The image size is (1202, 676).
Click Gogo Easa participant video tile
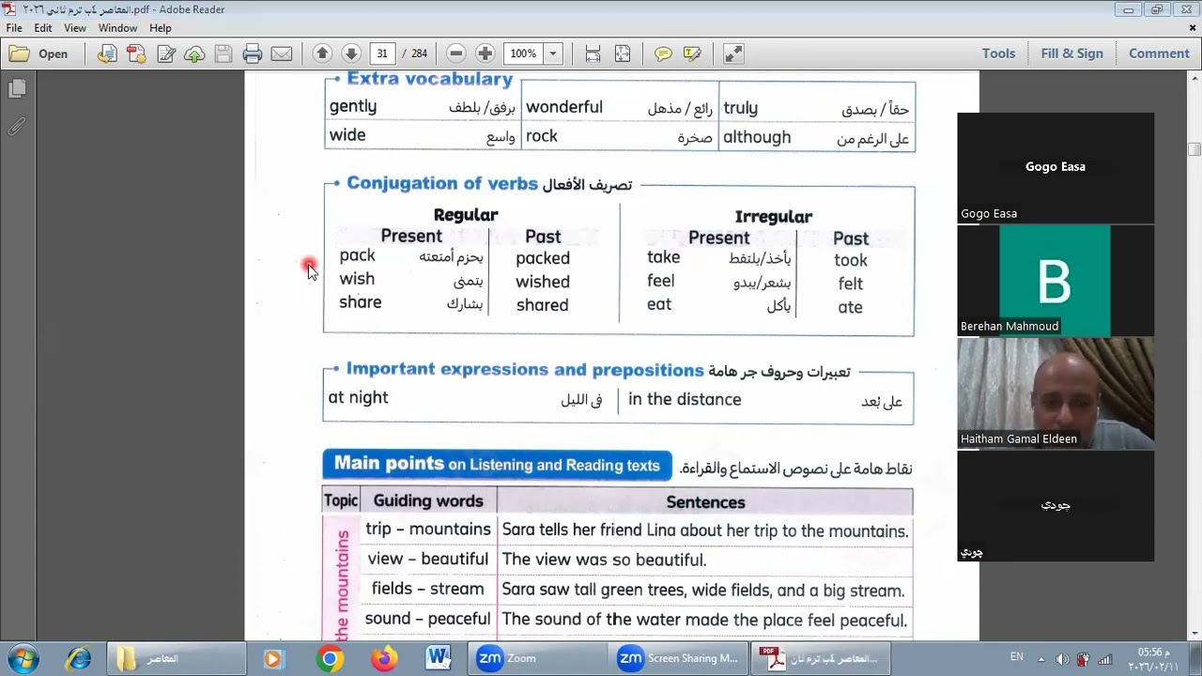point(1056,168)
